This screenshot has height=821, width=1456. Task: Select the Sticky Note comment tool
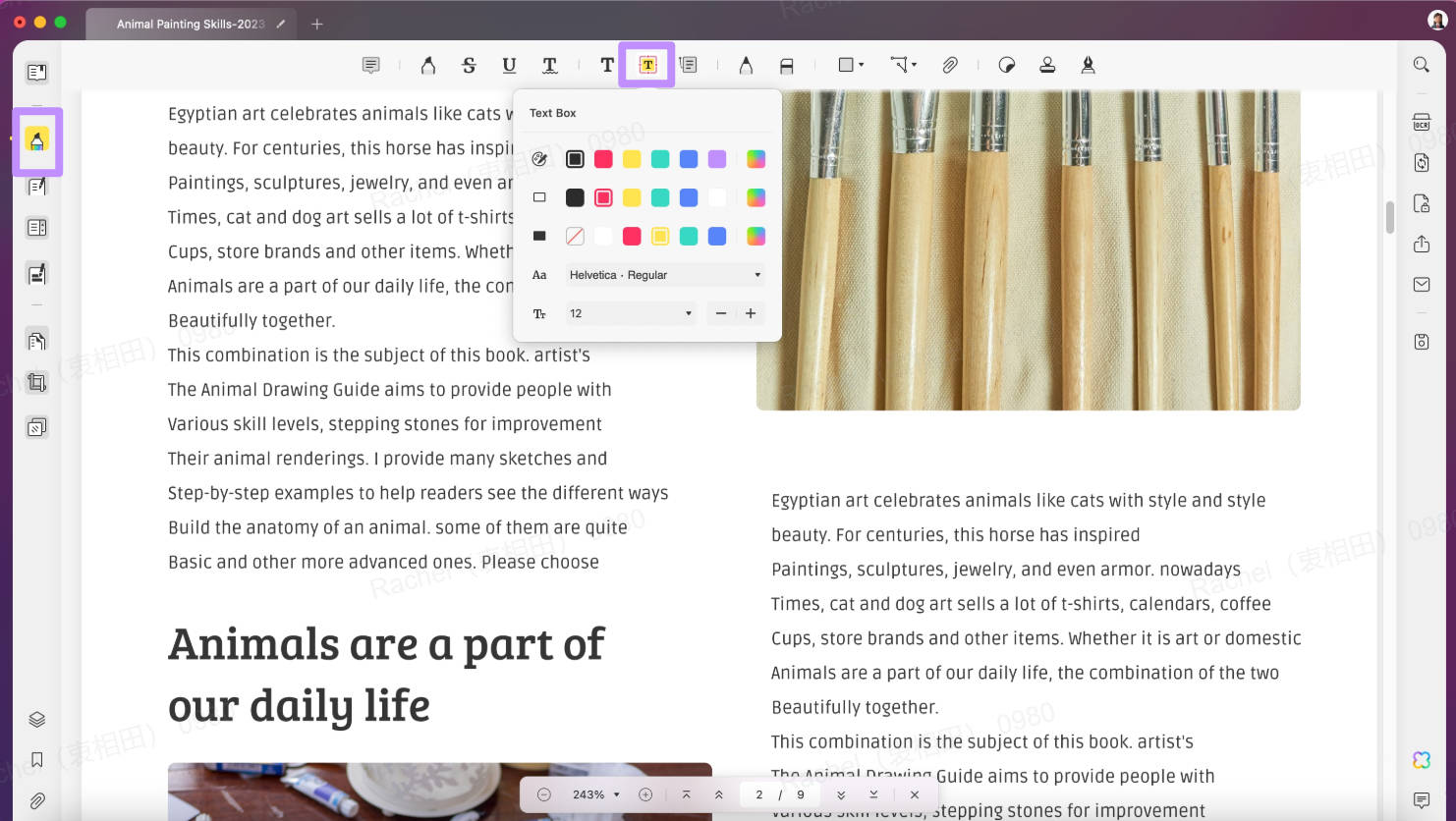tap(370, 65)
